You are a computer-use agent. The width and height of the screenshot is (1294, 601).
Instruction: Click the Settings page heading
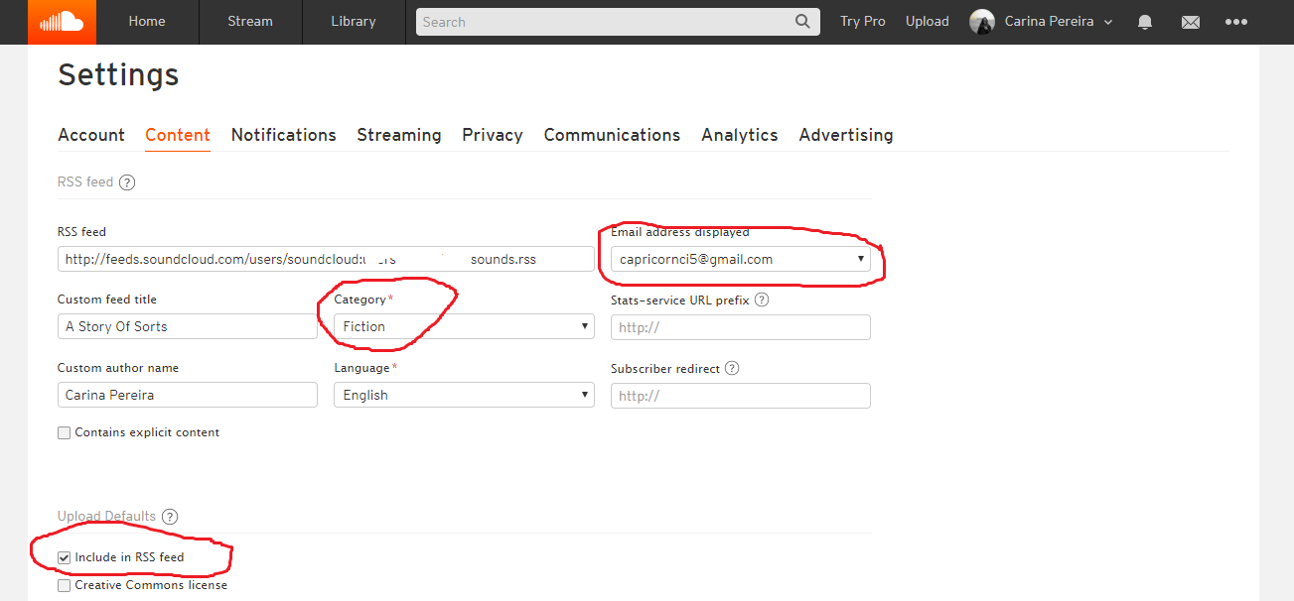[x=118, y=75]
